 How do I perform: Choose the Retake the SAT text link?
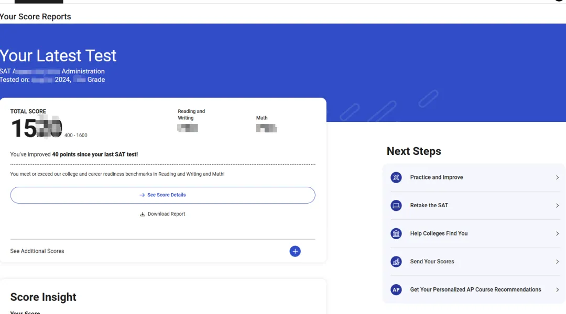pos(429,206)
